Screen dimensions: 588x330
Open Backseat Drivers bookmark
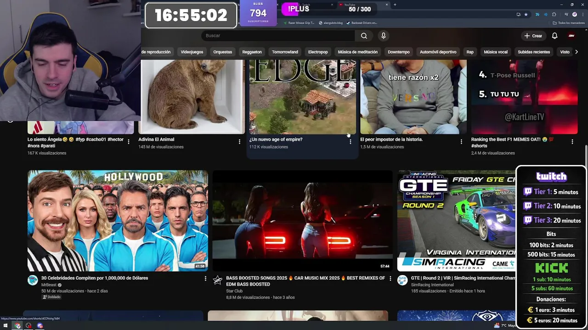point(362,22)
